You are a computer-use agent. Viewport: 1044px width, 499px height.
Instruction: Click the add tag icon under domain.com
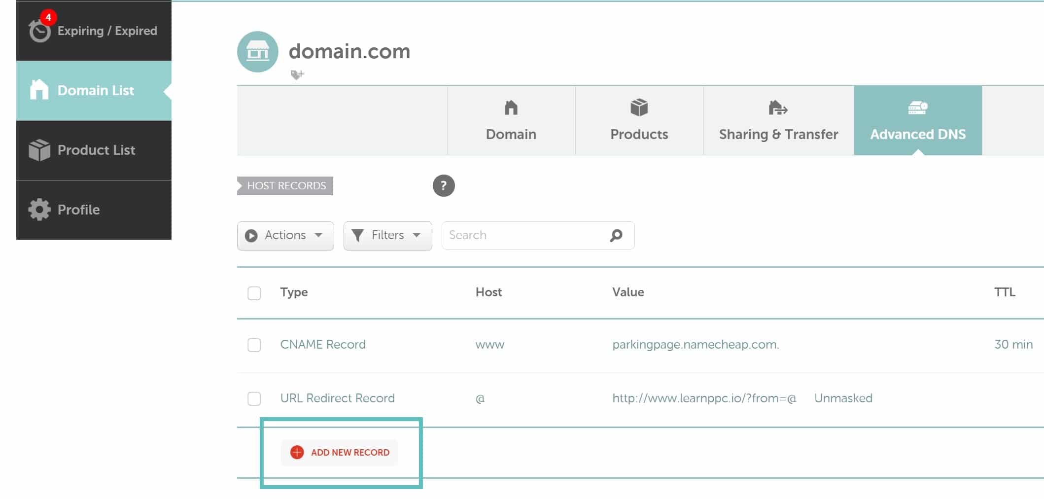coord(296,75)
